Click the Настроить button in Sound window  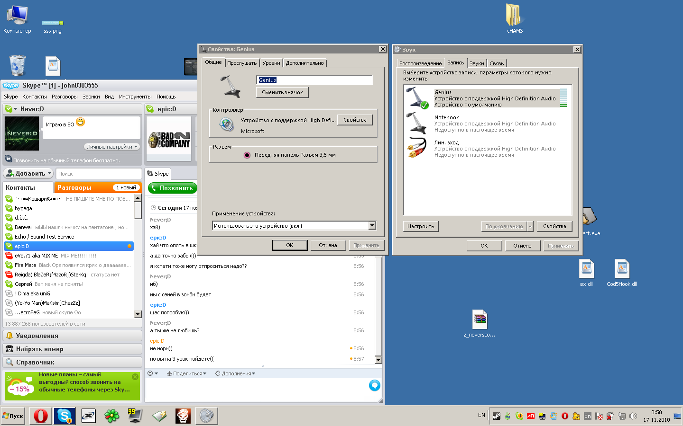tap(421, 226)
